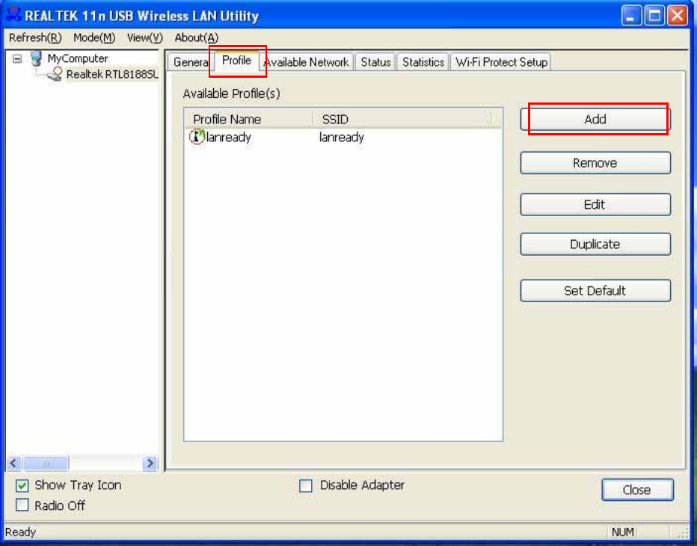This screenshot has height=546, width=697.
Task: Select the lanready profile name
Action: pyautogui.click(x=229, y=137)
